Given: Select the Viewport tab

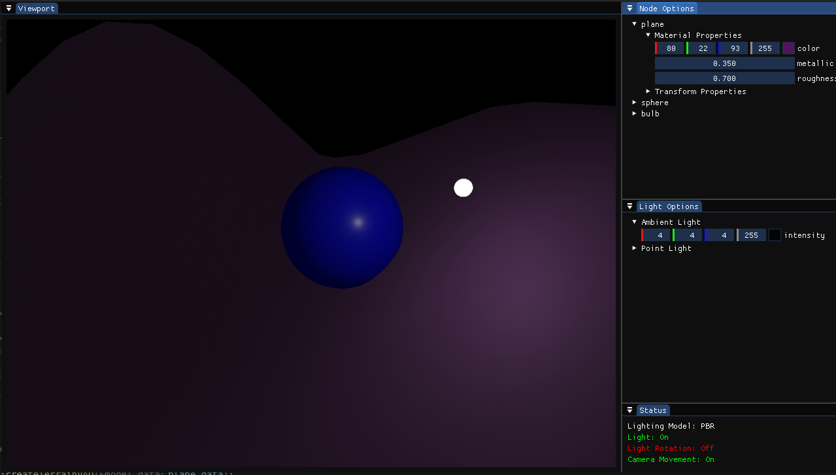Looking at the screenshot, I should coord(37,8).
